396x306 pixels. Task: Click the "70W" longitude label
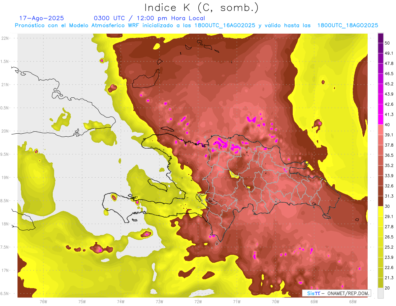pyautogui.click(x=276, y=301)
